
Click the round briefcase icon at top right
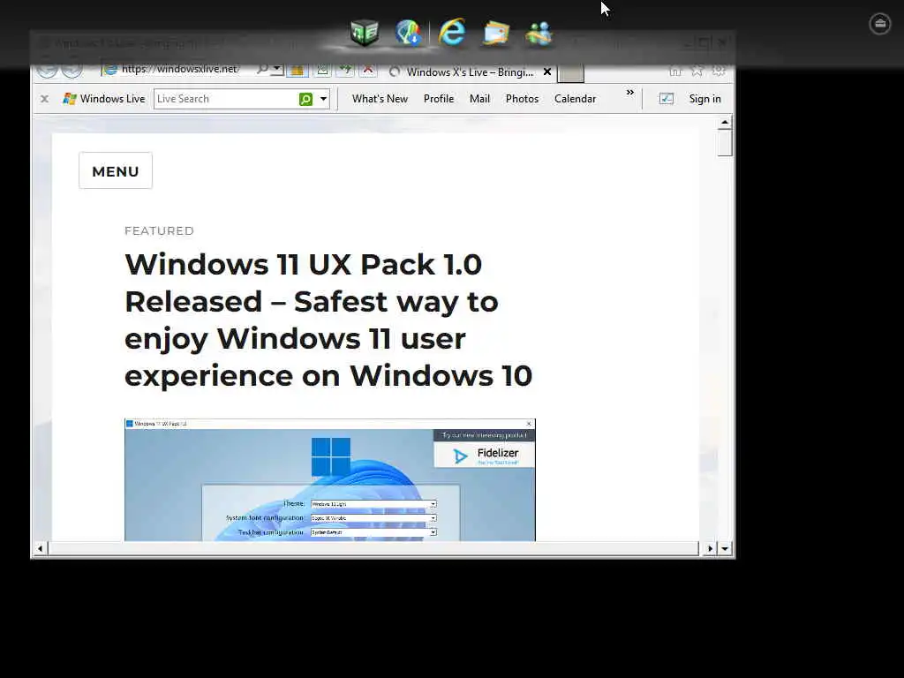pyautogui.click(x=880, y=24)
